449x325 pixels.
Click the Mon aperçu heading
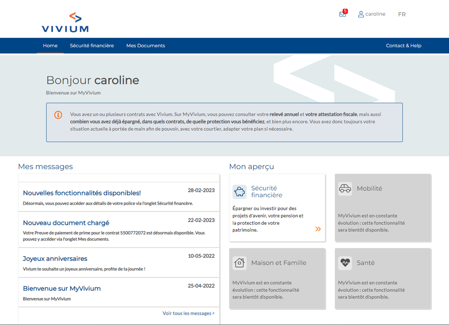tap(252, 166)
